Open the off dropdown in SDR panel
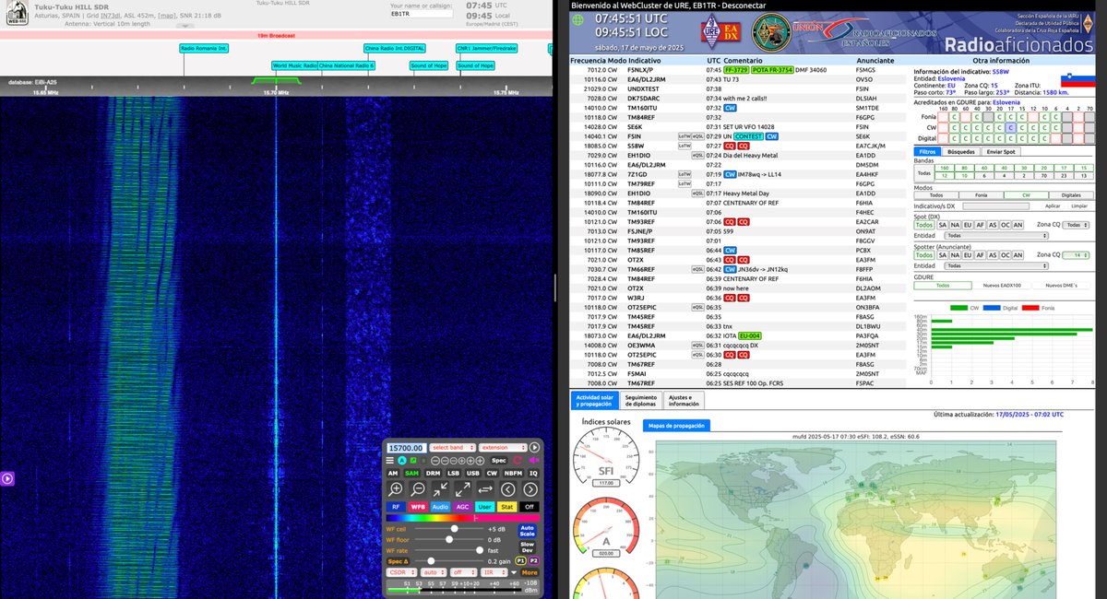Screen dimensions: 1107x599 point(463,572)
